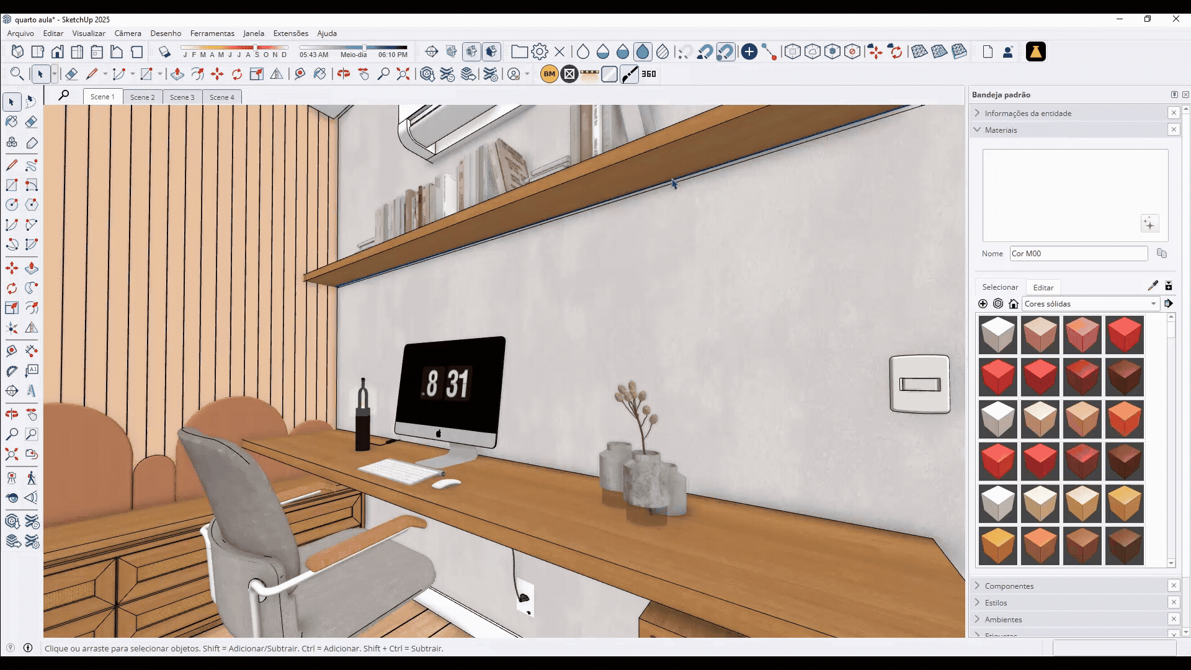Click the 360 toolbar icon
The image size is (1191, 670).
649,74
